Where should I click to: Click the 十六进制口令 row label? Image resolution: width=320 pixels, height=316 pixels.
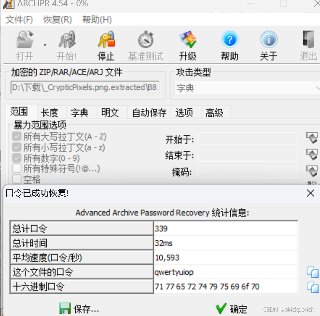(82, 287)
